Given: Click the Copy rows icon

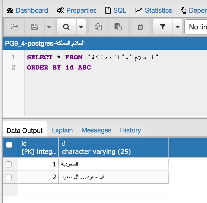Looking at the screenshot, I should (x=98, y=27).
